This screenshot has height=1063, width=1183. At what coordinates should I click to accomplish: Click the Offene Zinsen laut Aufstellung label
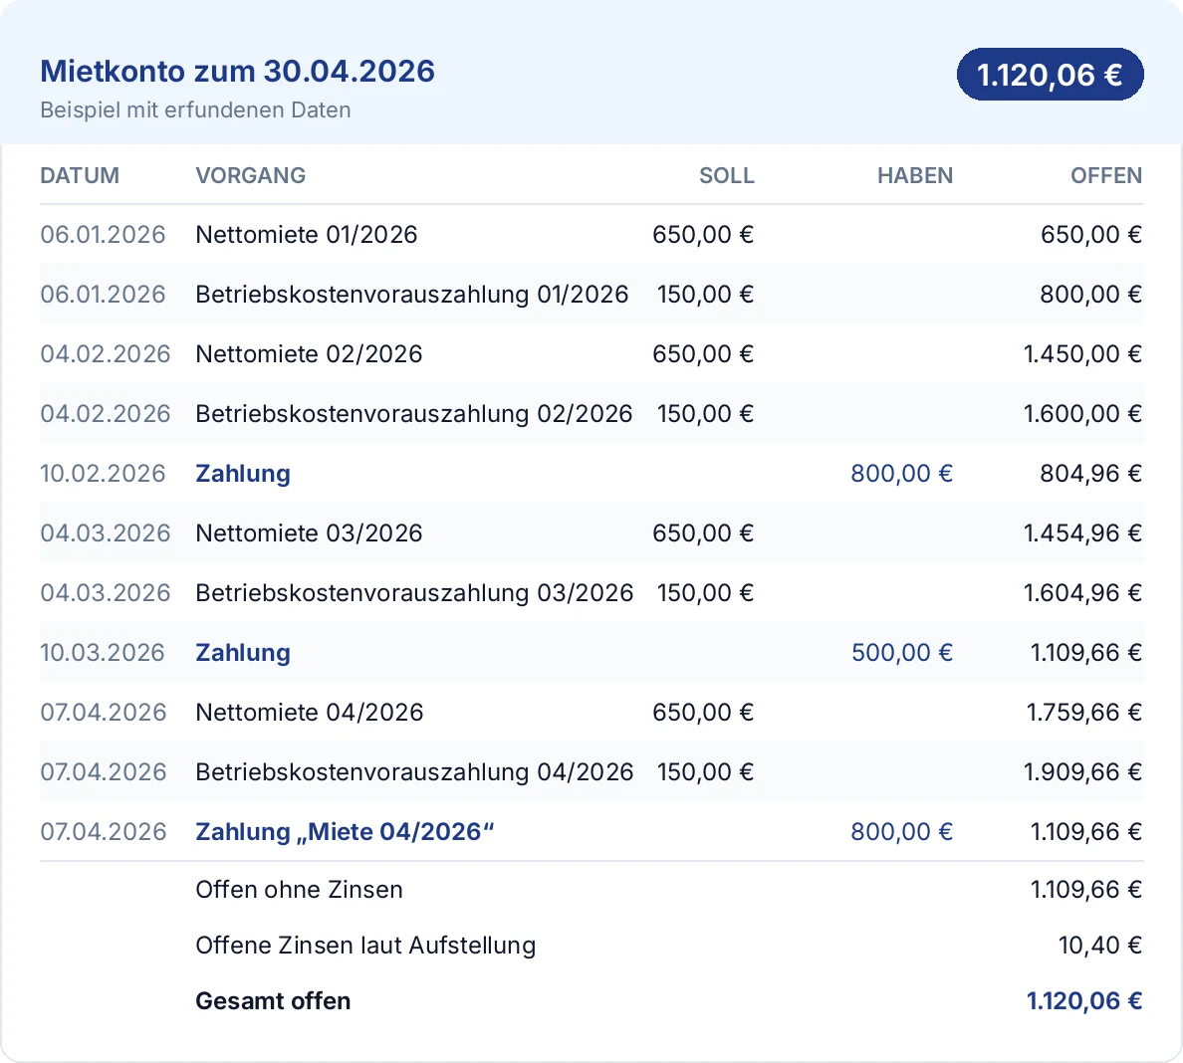click(365, 946)
